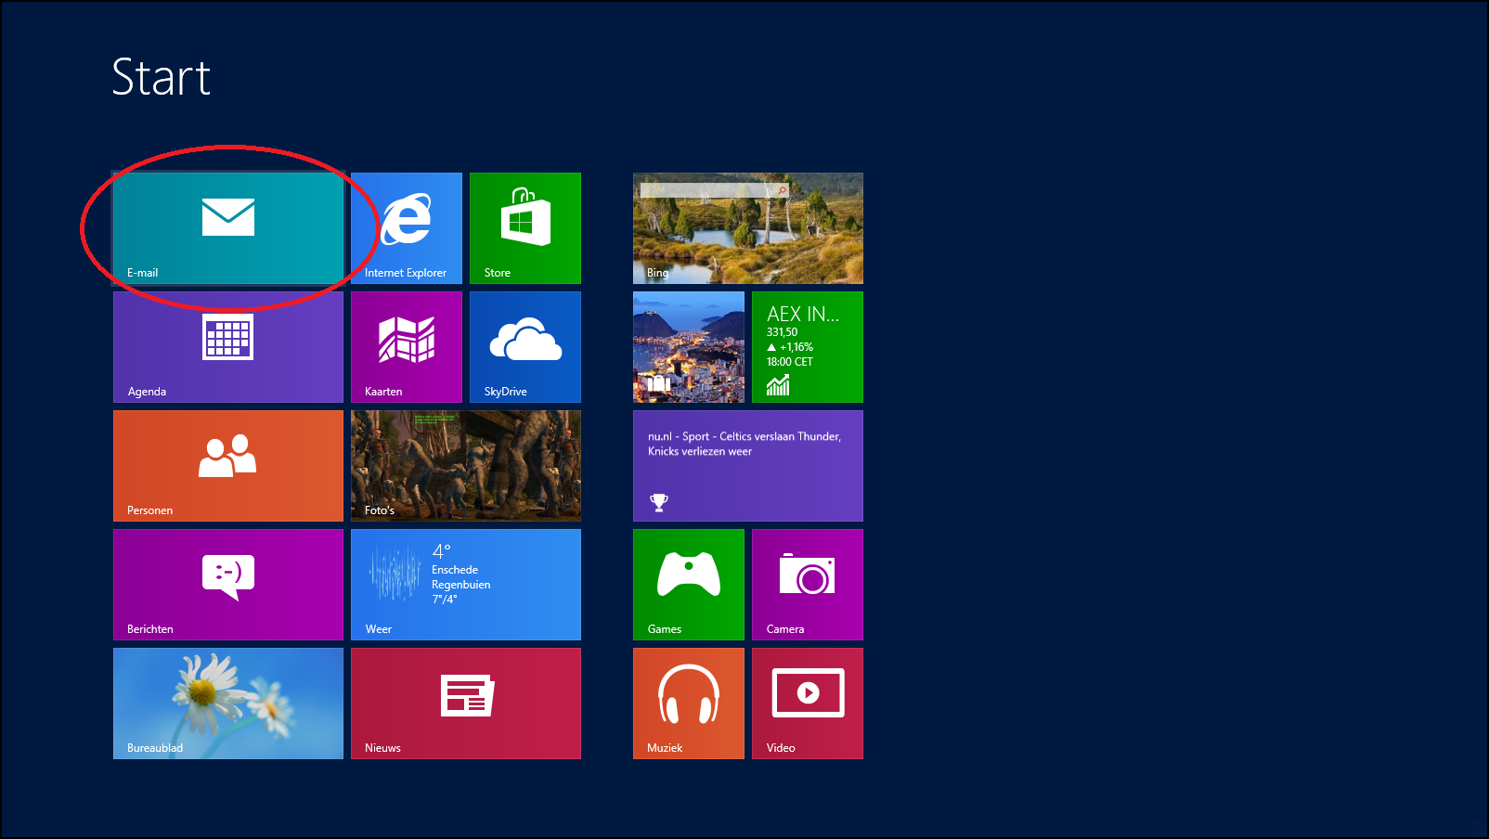The height and width of the screenshot is (839, 1489).
Task: Open the Agenda calendar tile
Action: (228, 347)
